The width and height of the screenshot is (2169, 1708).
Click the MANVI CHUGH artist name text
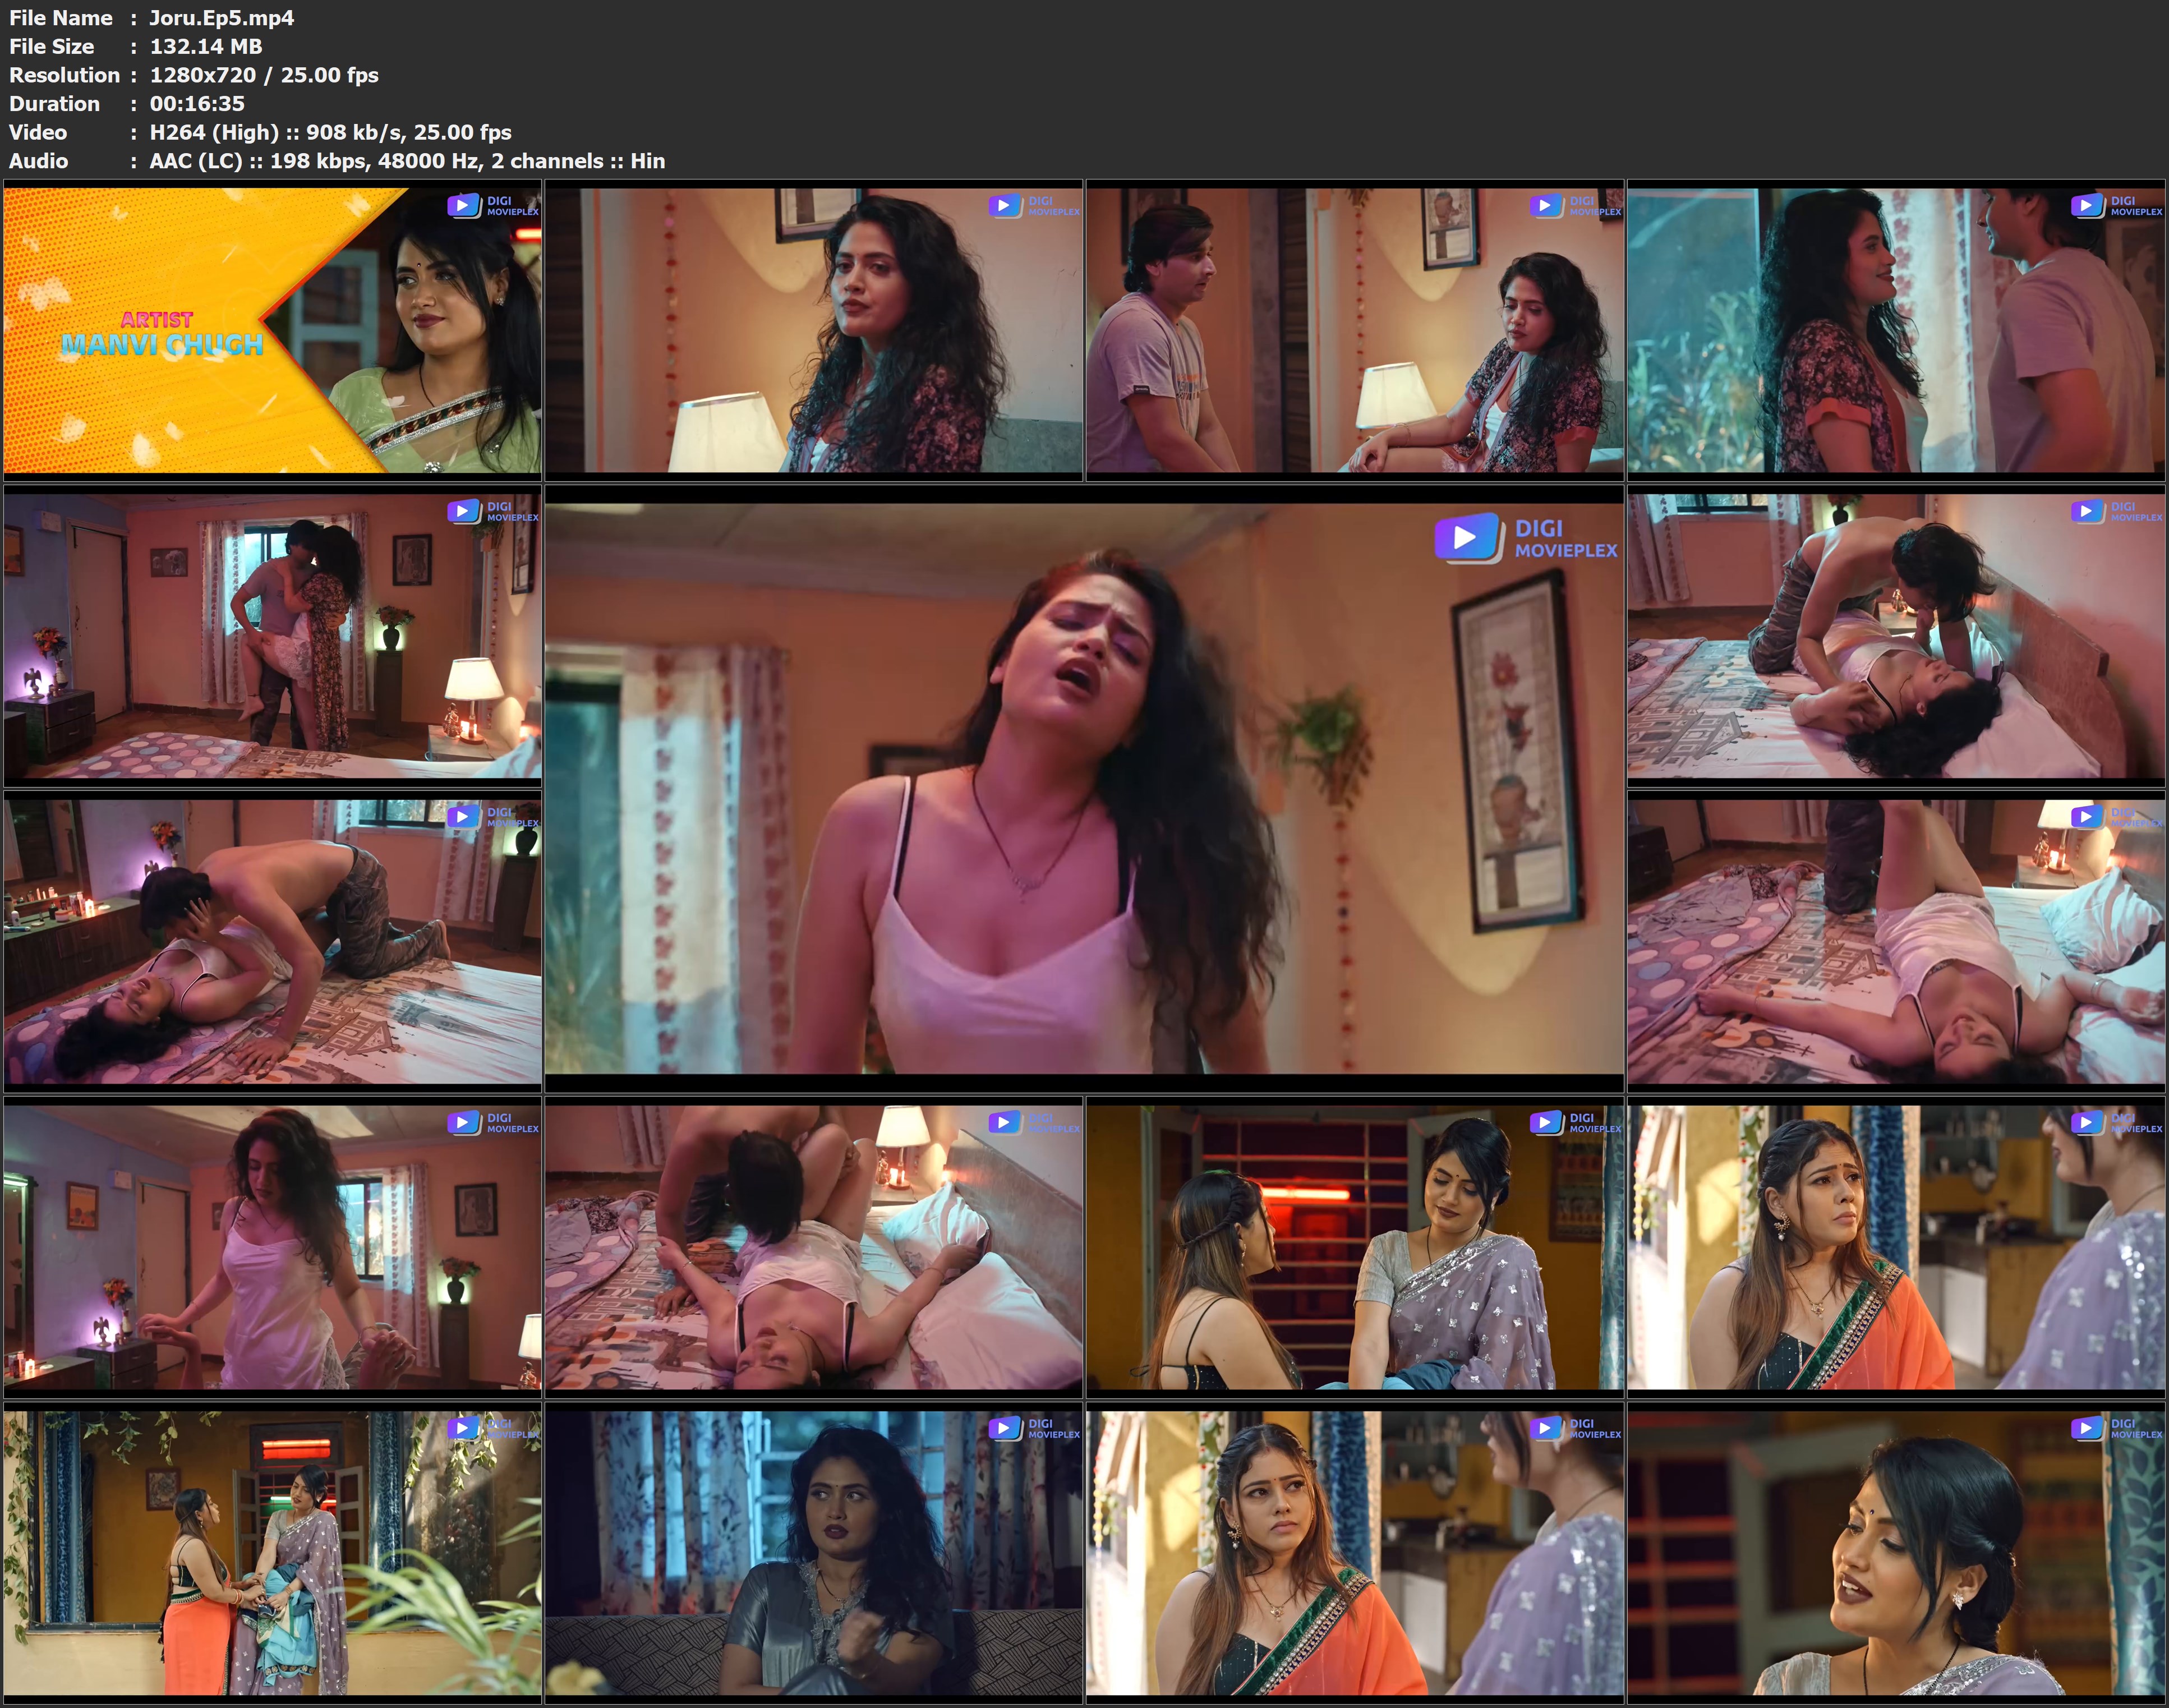(x=162, y=345)
